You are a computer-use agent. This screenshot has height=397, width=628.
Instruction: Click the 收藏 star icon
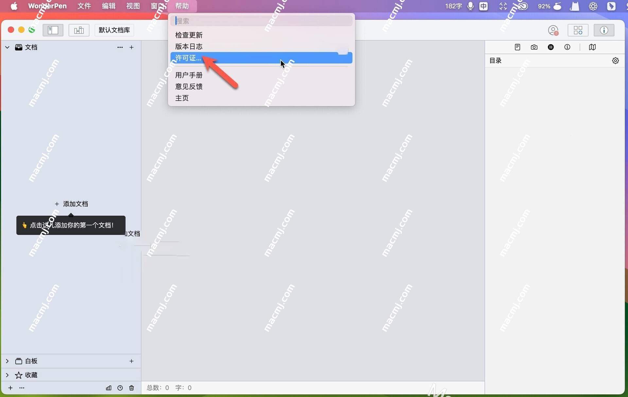[19, 375]
